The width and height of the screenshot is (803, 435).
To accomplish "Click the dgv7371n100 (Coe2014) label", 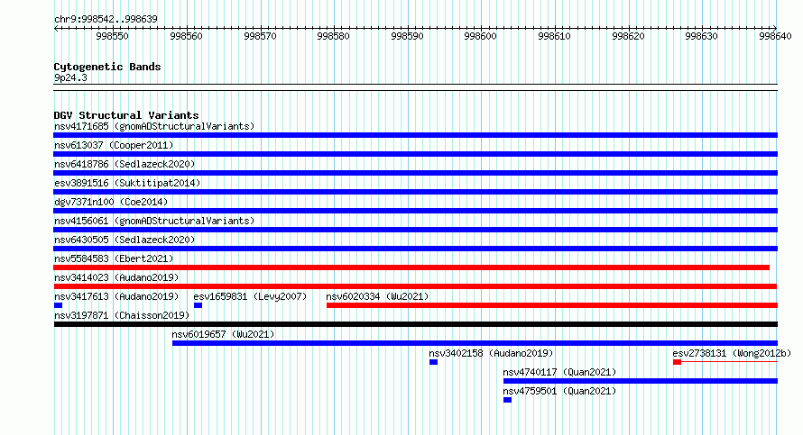I will pyautogui.click(x=111, y=202).
